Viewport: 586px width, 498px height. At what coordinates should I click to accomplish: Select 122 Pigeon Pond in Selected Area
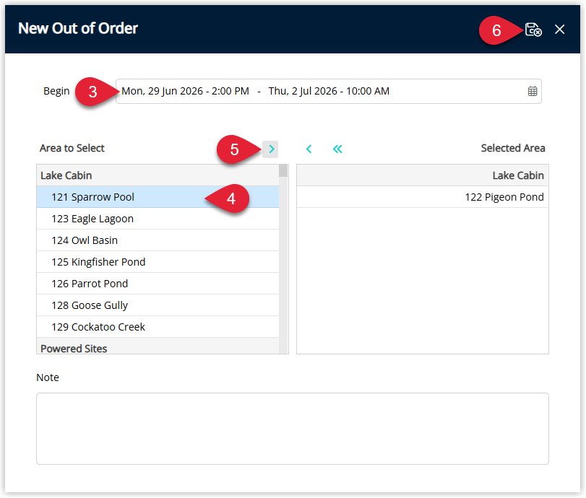click(x=422, y=197)
